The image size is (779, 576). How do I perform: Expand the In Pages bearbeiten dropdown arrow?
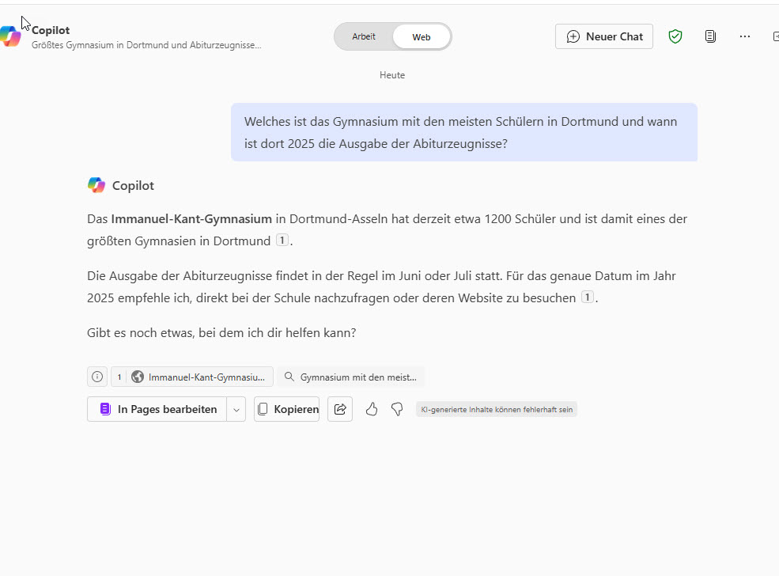(x=236, y=409)
